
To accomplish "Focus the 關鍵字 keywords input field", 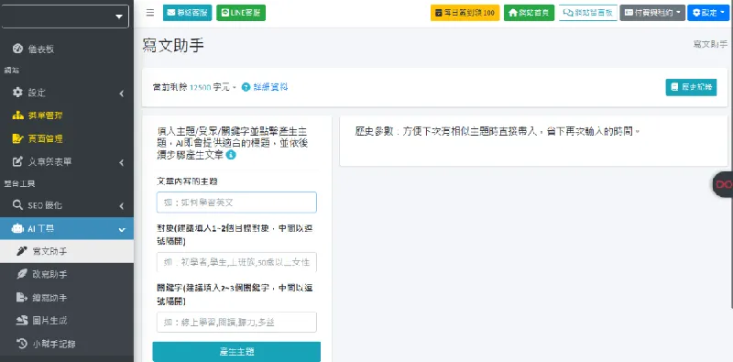I will click(236, 323).
